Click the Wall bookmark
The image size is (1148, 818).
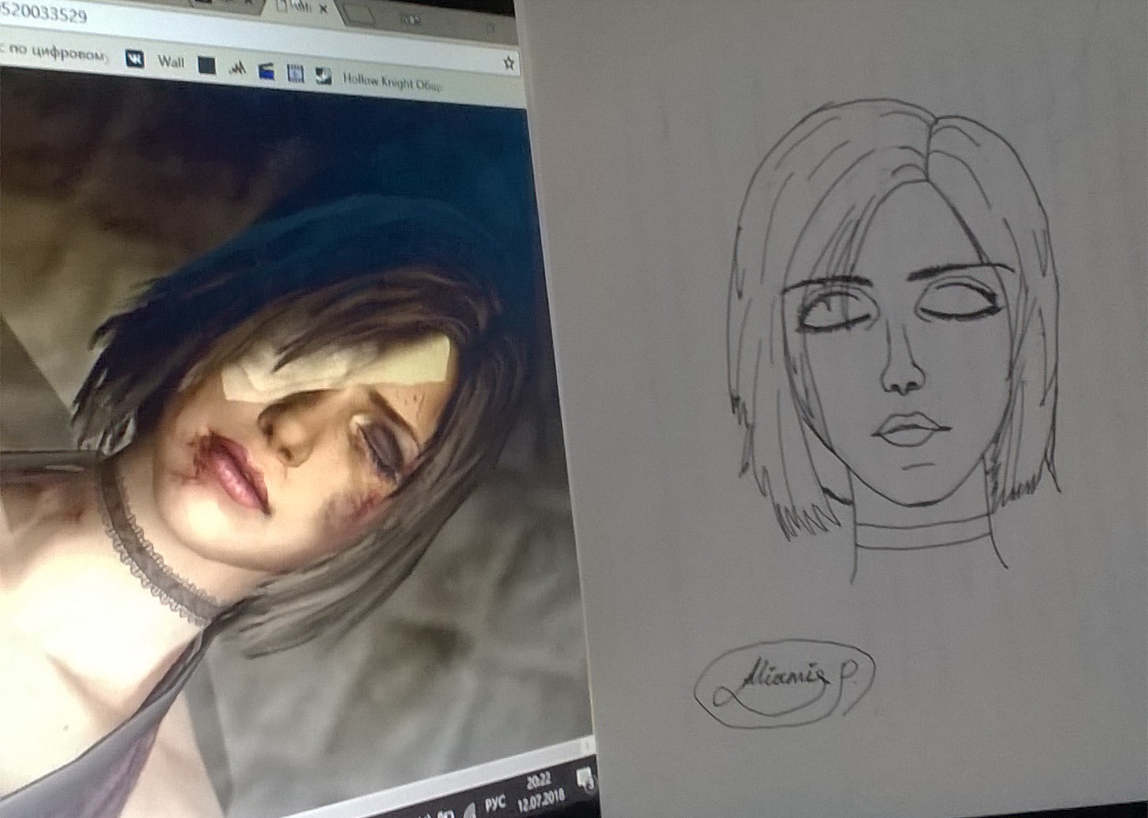click(170, 62)
